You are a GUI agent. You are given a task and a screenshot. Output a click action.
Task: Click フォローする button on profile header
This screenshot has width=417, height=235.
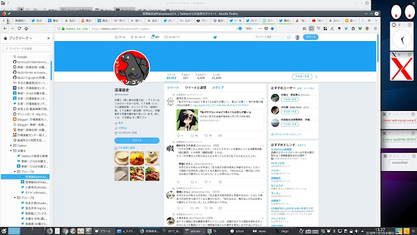(302, 76)
